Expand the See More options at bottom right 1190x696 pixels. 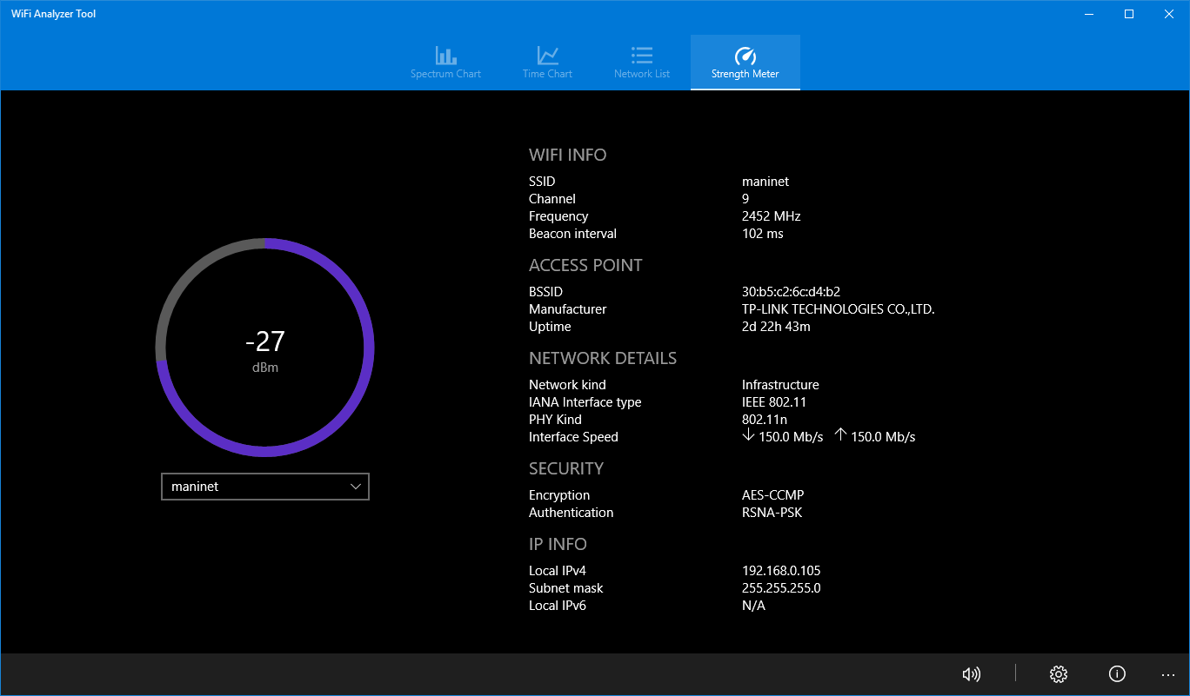[1168, 673]
